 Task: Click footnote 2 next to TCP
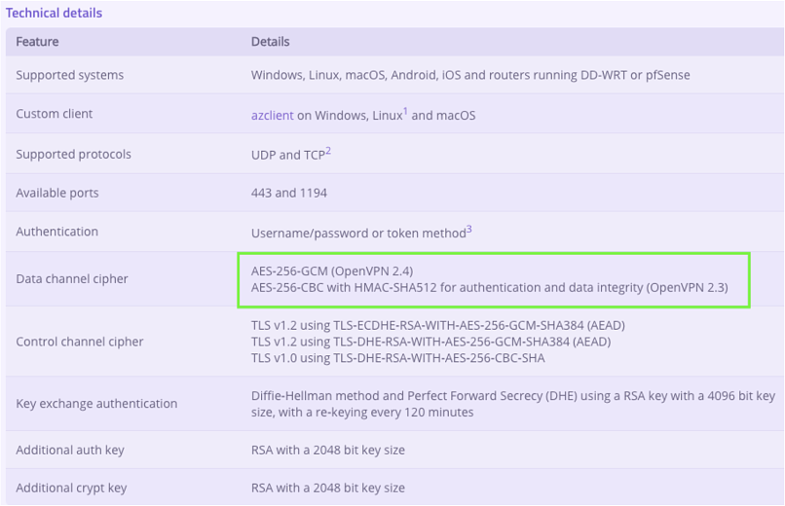click(328, 151)
